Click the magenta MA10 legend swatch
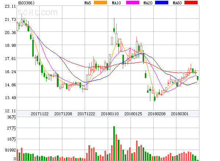The height and width of the screenshot is (161, 220). (x=133, y=3)
